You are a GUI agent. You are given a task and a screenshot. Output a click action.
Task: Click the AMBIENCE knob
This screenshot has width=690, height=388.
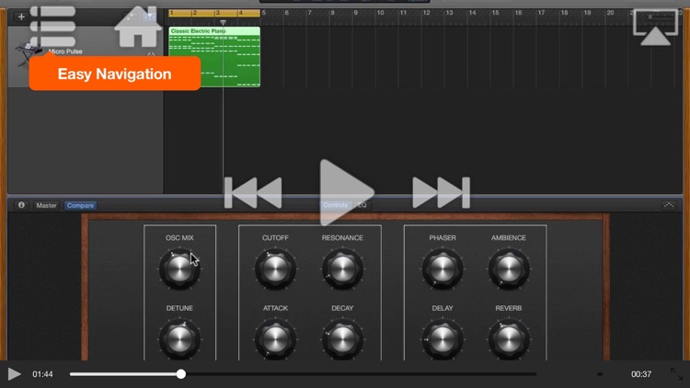[x=509, y=268]
